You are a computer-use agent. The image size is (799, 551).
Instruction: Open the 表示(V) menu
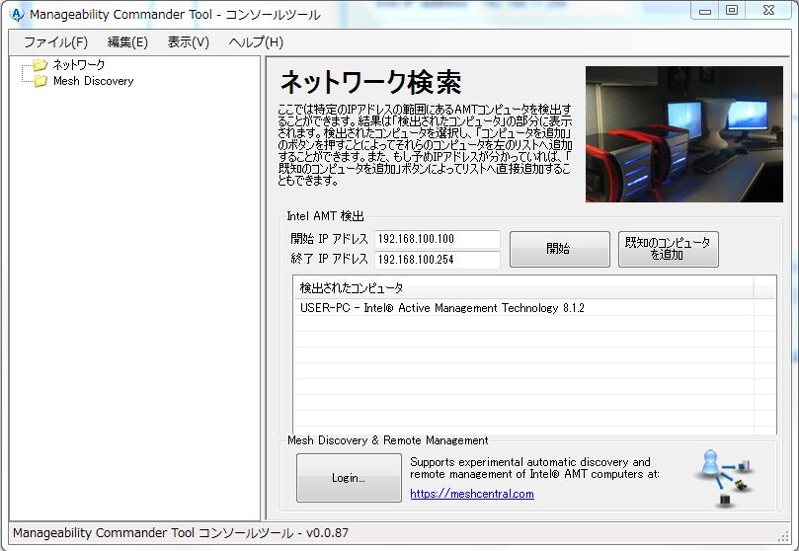tap(188, 41)
